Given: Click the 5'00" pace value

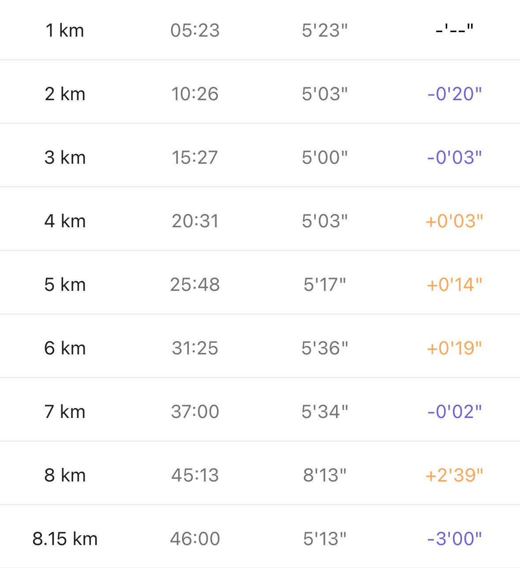Looking at the screenshot, I should [325, 158].
